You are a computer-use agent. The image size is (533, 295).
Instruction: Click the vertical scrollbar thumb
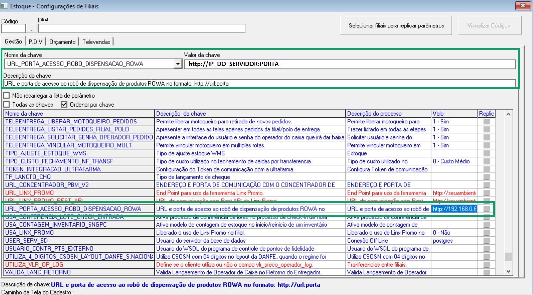[508, 257]
